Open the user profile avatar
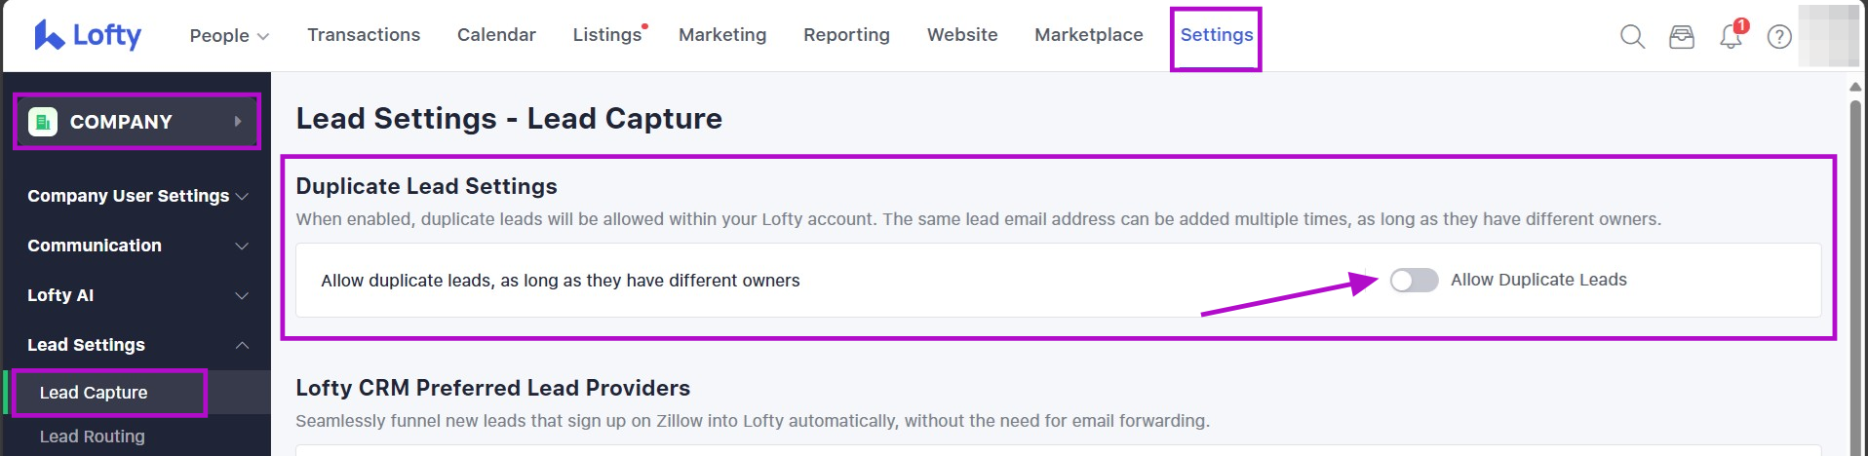 click(x=1828, y=36)
